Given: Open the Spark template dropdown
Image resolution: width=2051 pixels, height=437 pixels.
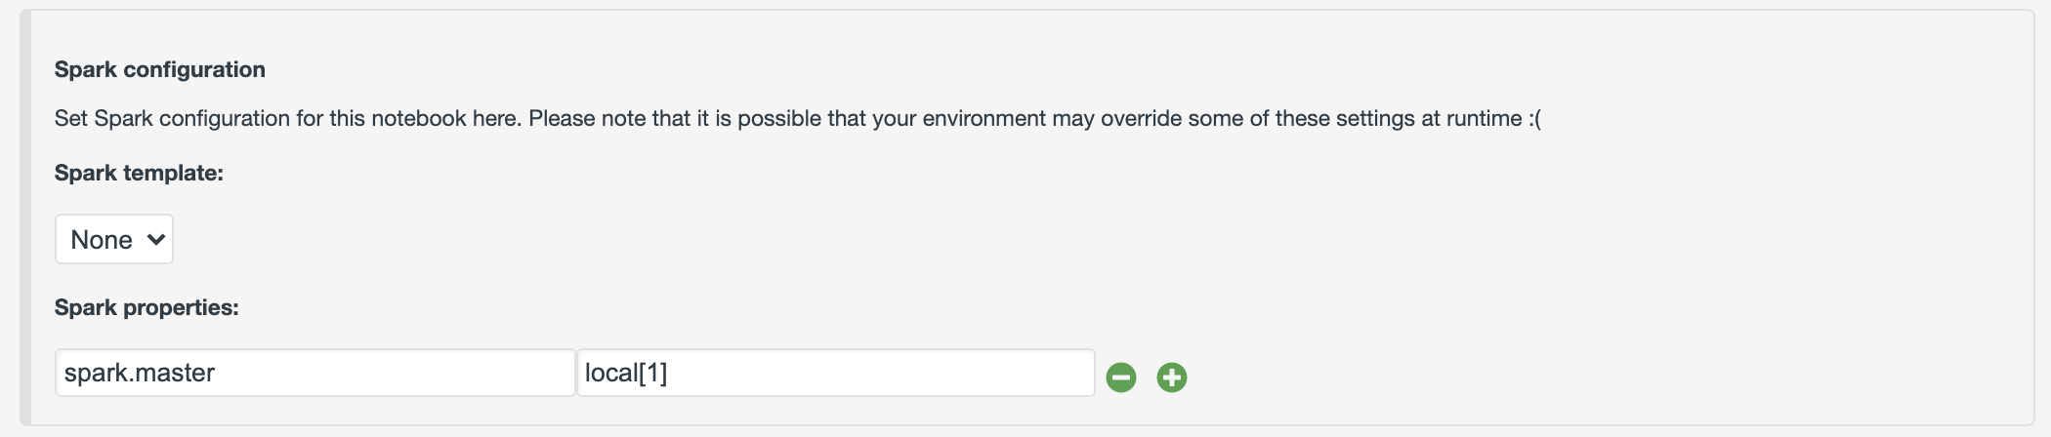Looking at the screenshot, I should 114,240.
